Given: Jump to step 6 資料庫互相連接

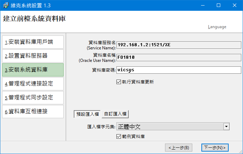Looking at the screenshot, I should pos(33,112).
